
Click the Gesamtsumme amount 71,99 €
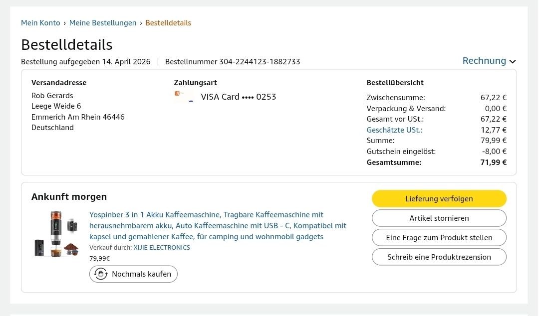(493, 162)
